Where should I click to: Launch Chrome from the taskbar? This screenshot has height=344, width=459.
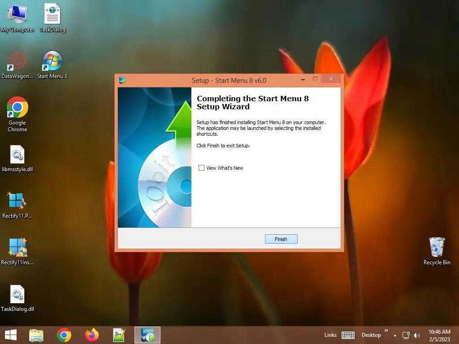[x=64, y=335]
